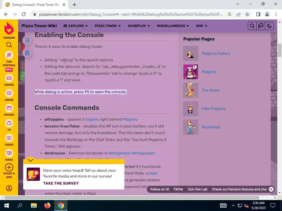Viewport: 282px width, 211px height.
Task: Click TAKE THE SURVEY
Action: 61,183
